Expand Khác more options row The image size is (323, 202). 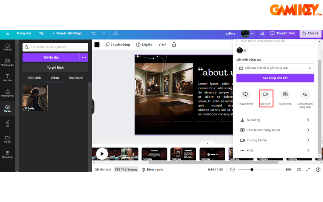pyautogui.click(x=275, y=150)
